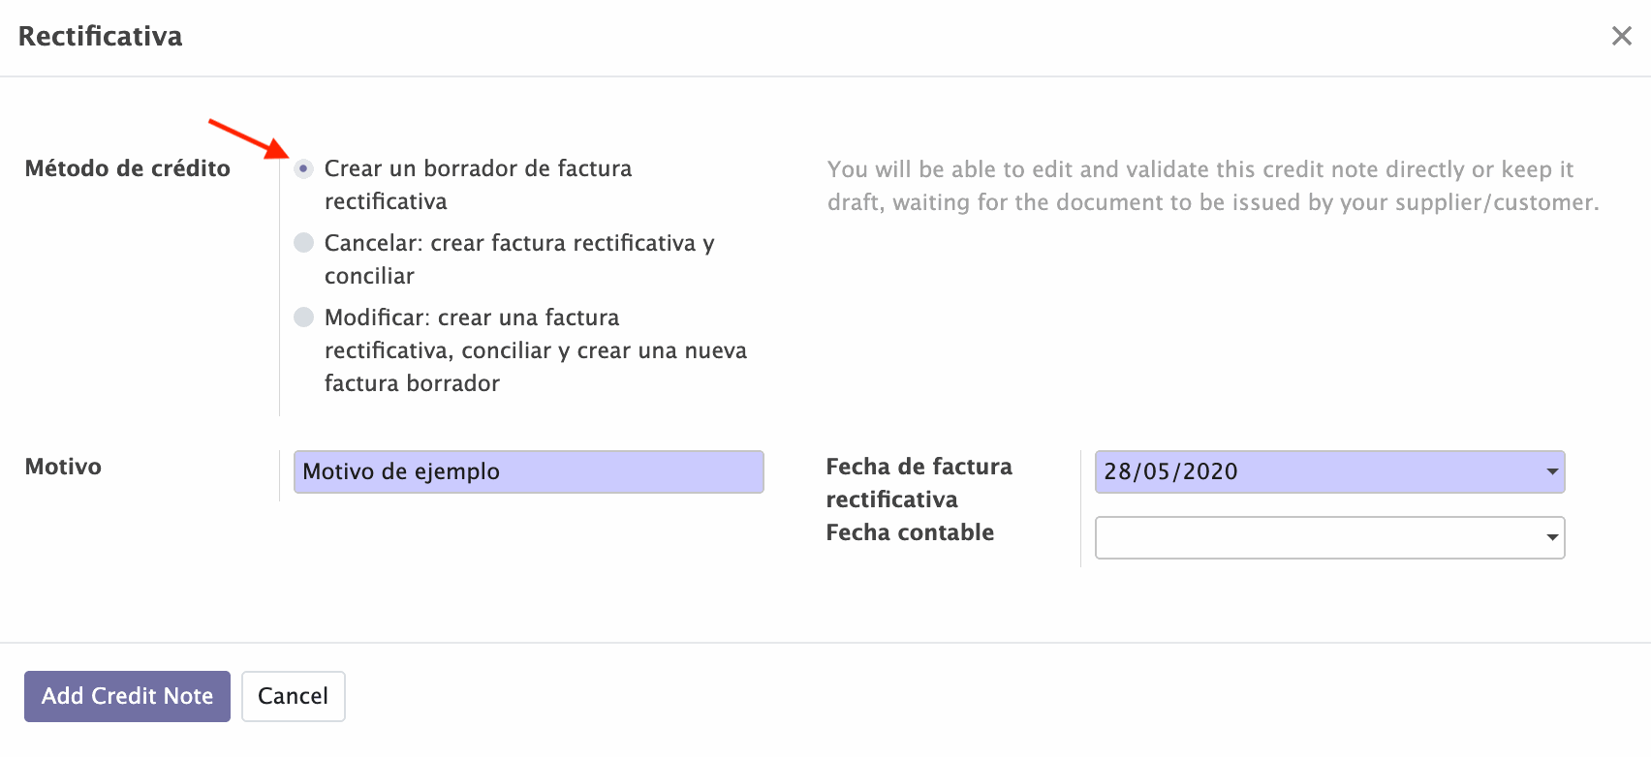Select the 'Modificar: crear una factura rectificativa' radio button
Viewport: 1651px width, 757px height.
304,318
